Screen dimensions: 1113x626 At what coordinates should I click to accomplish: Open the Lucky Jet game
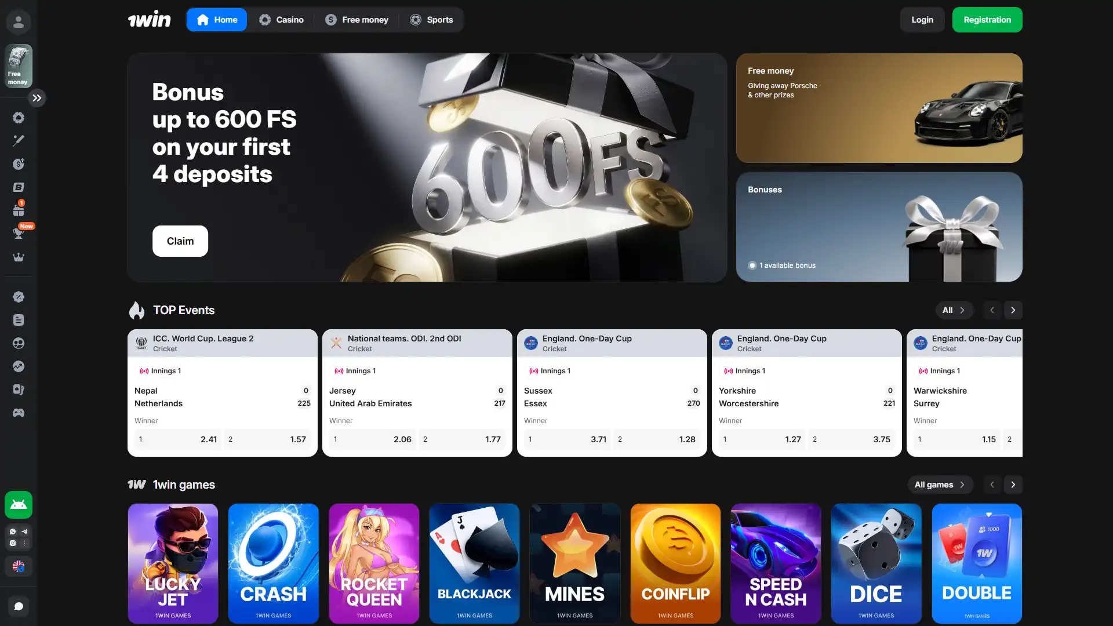click(173, 563)
